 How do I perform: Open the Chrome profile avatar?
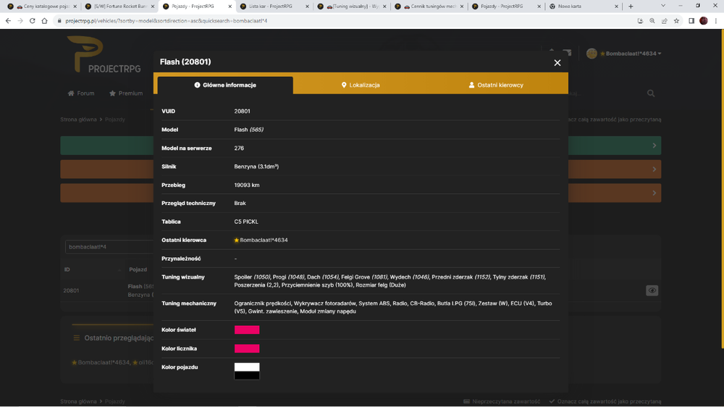coord(704,21)
